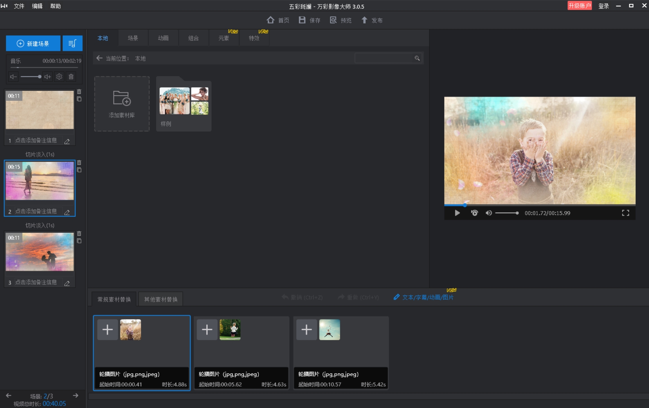The width and height of the screenshot is (649, 408).
Task: Open transition 切片淡入 between scenes 2 and 3
Action: pyautogui.click(x=40, y=225)
